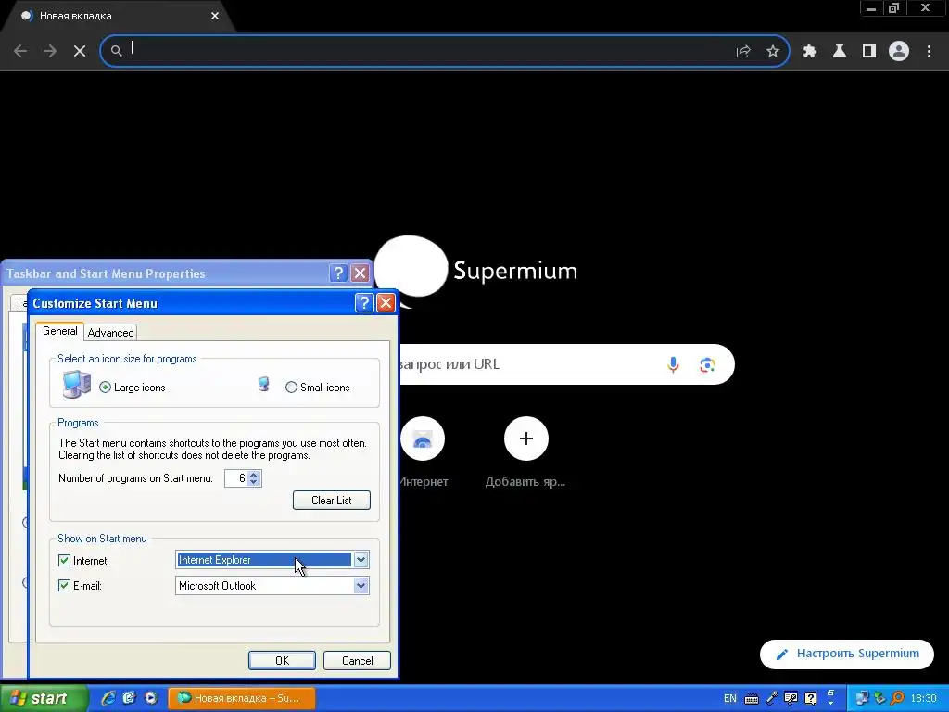Click the network computers tray icon

pyautogui.click(x=862, y=698)
